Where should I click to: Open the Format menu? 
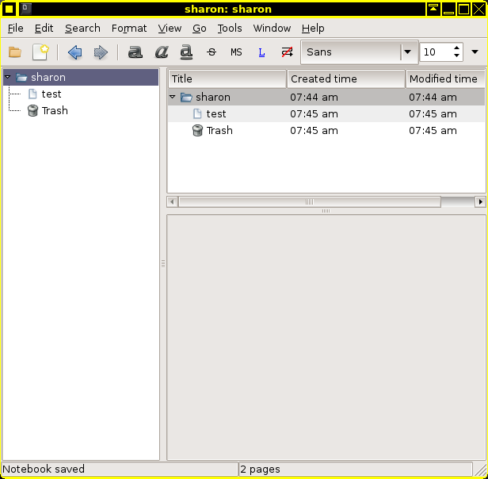(x=129, y=29)
